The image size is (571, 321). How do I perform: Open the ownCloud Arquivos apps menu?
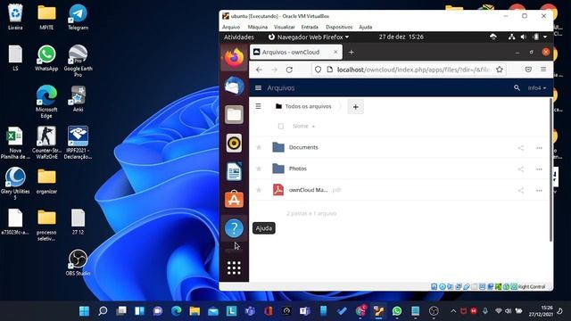pyautogui.click(x=258, y=88)
